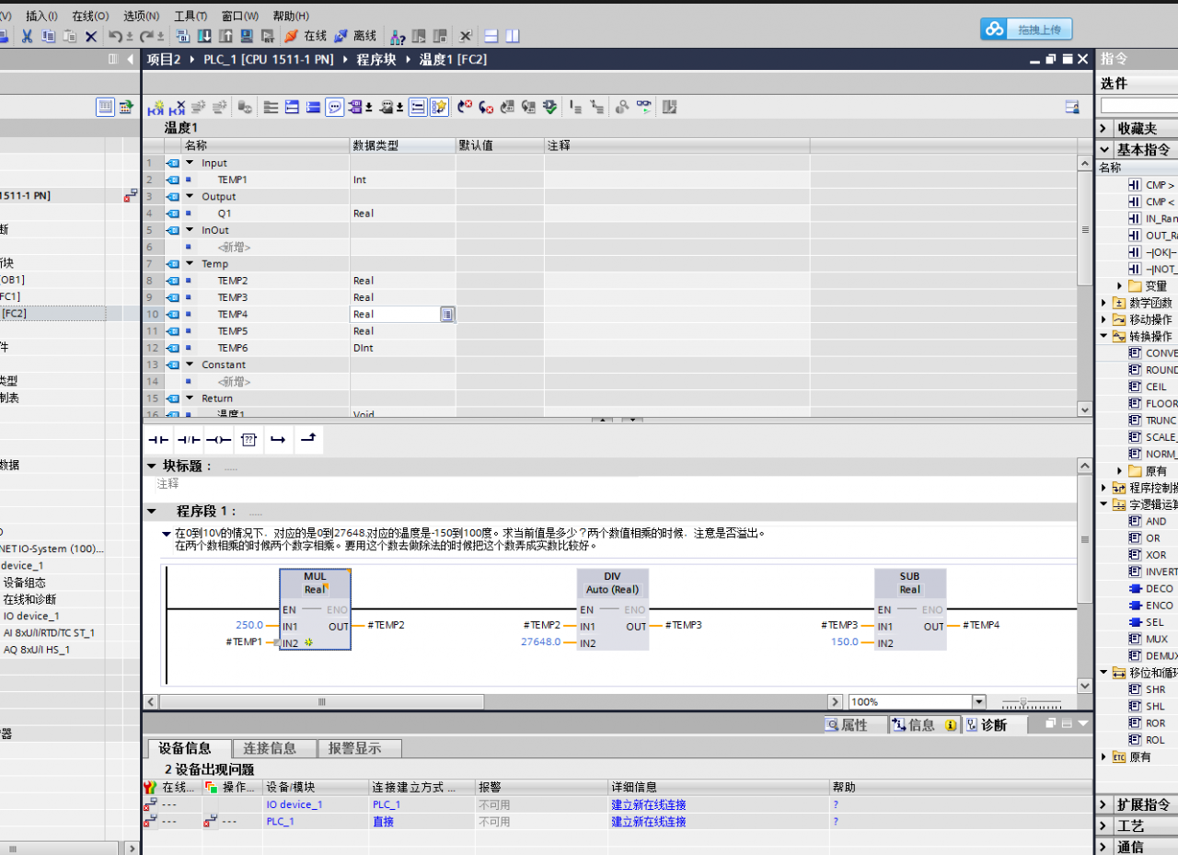
Task: Click 程序块 in the breadcrumb path
Action: (376, 59)
